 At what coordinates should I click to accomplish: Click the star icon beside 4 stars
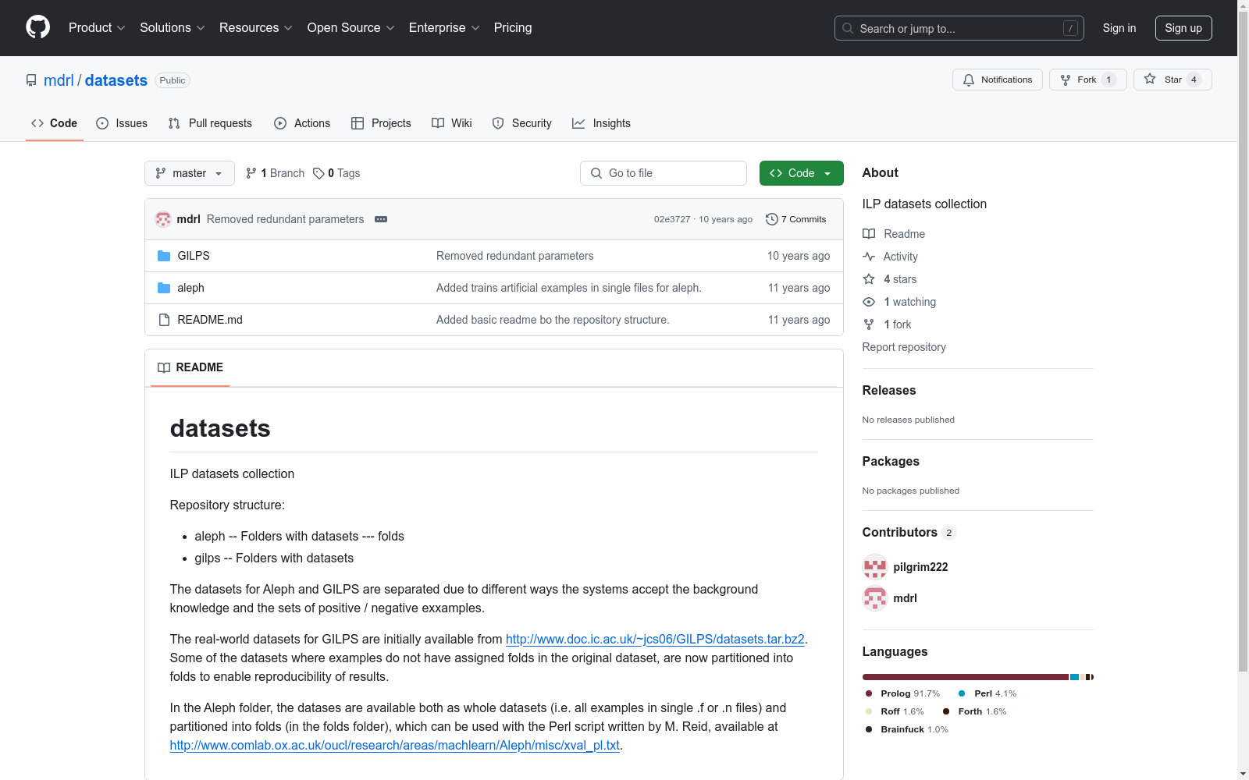[x=869, y=279]
